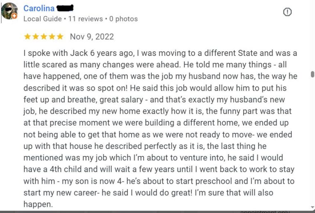Click the fifth yellow rating star

60,37
